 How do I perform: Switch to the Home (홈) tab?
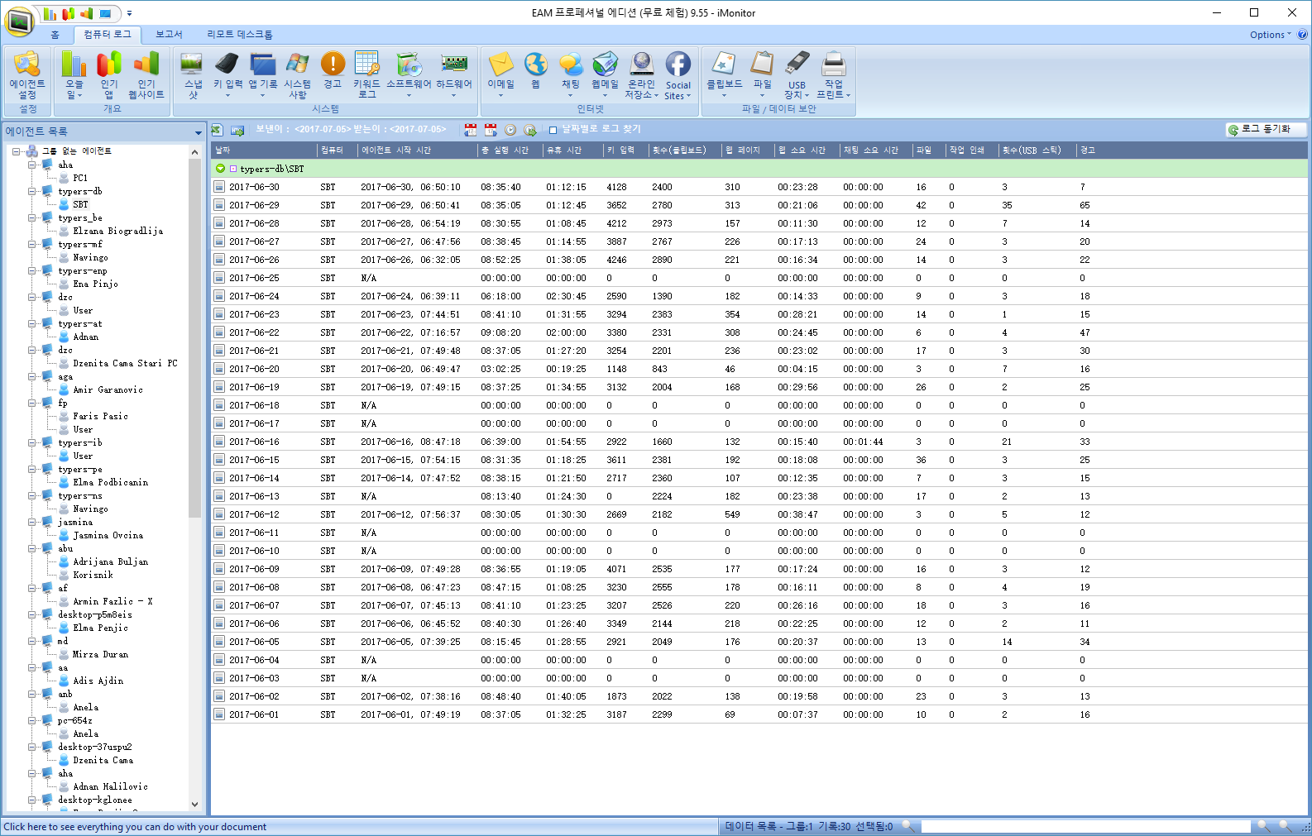coord(55,35)
